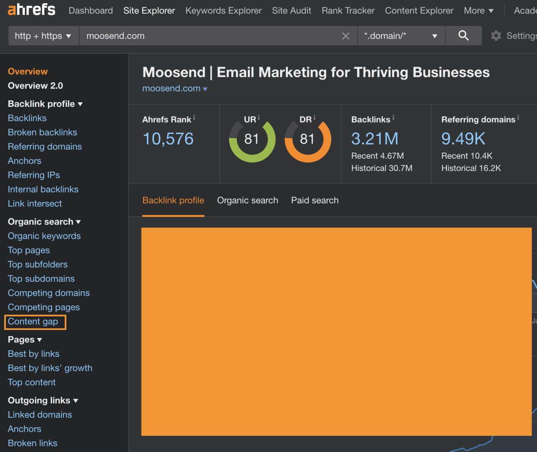
Task: Click the Historical 16.2K referring domains text
Action: click(x=471, y=168)
